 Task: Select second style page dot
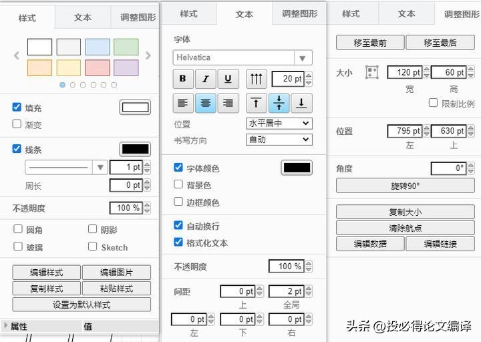(73, 85)
